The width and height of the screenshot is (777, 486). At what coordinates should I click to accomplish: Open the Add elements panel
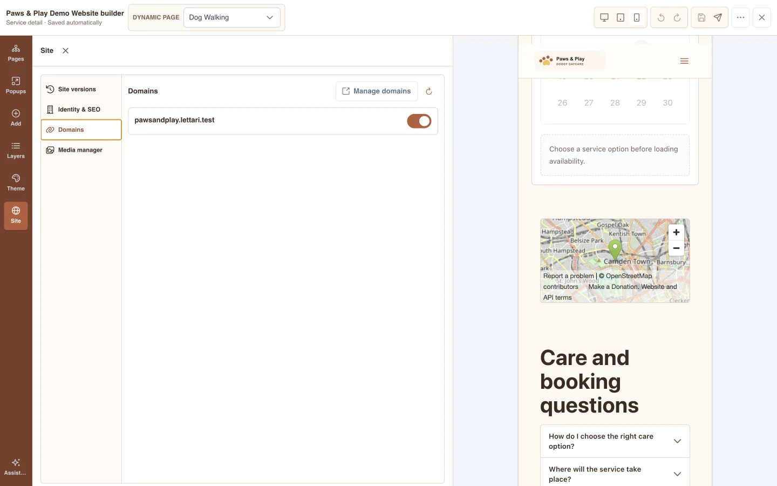pyautogui.click(x=16, y=118)
